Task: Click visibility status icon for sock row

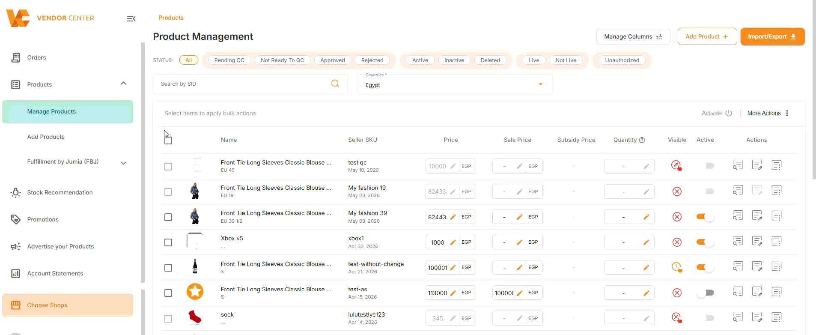Action: 676,318
